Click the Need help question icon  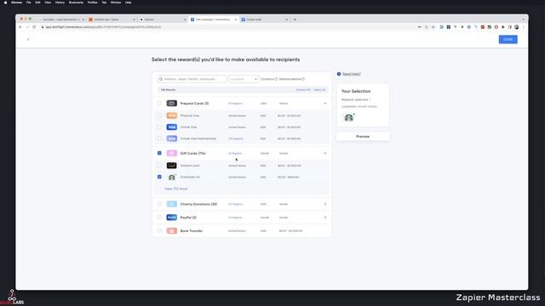[x=339, y=74]
